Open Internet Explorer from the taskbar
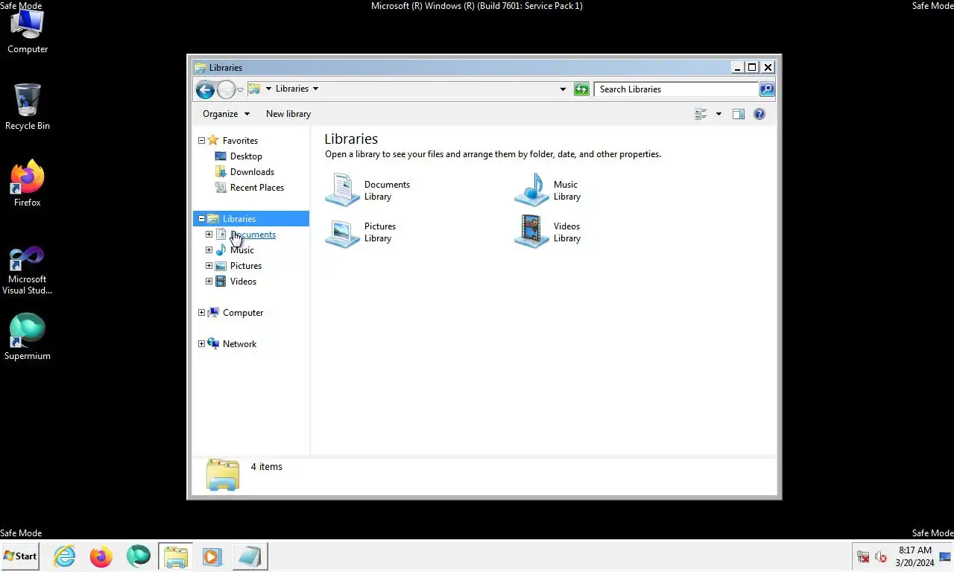Image resolution: width=954 pixels, height=572 pixels. pos(65,556)
